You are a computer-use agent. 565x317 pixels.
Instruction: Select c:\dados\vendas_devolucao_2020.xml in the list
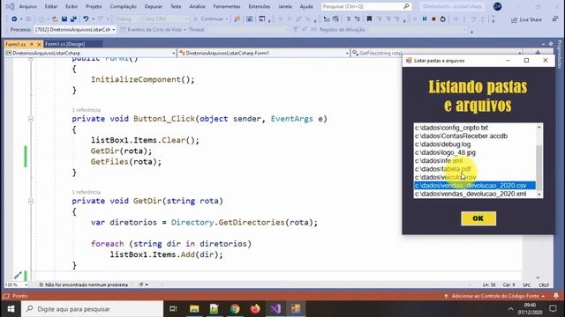point(475,194)
